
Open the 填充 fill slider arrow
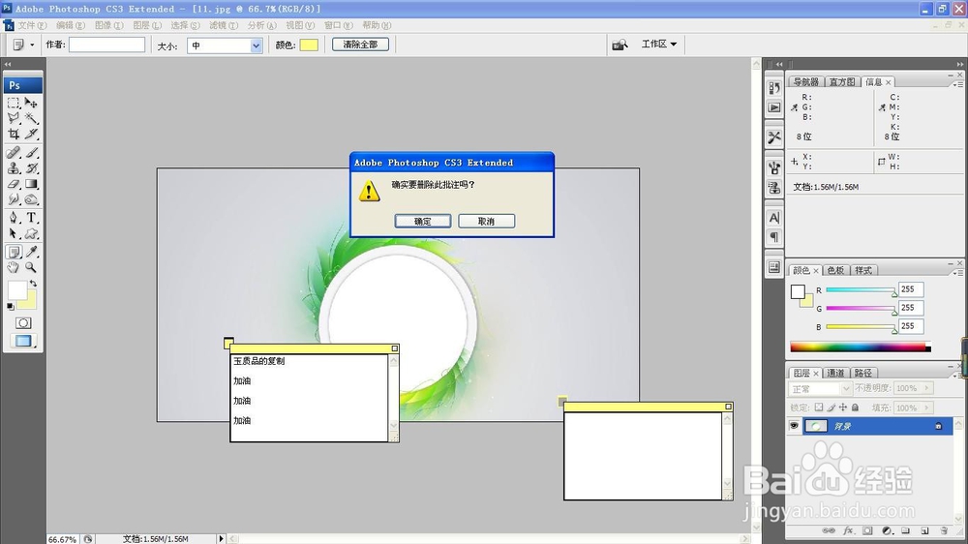point(926,408)
